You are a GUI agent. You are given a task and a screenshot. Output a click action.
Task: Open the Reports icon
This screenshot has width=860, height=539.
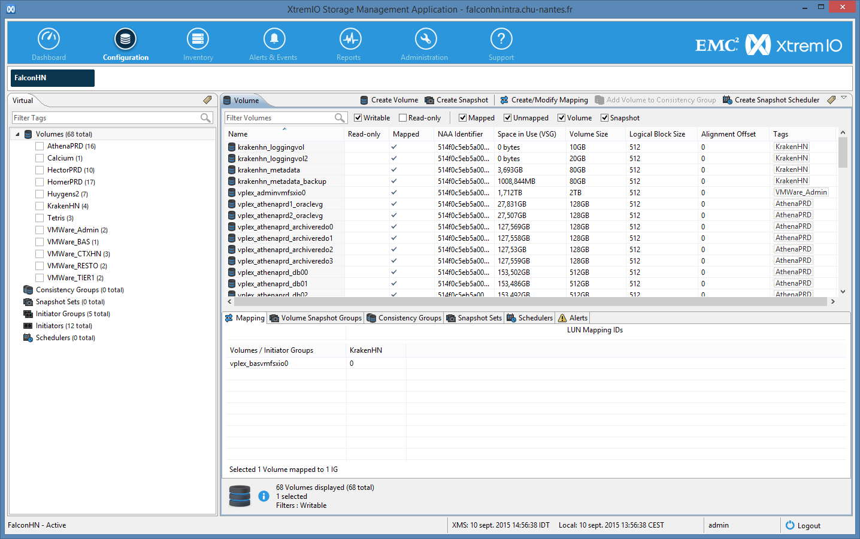click(x=350, y=40)
